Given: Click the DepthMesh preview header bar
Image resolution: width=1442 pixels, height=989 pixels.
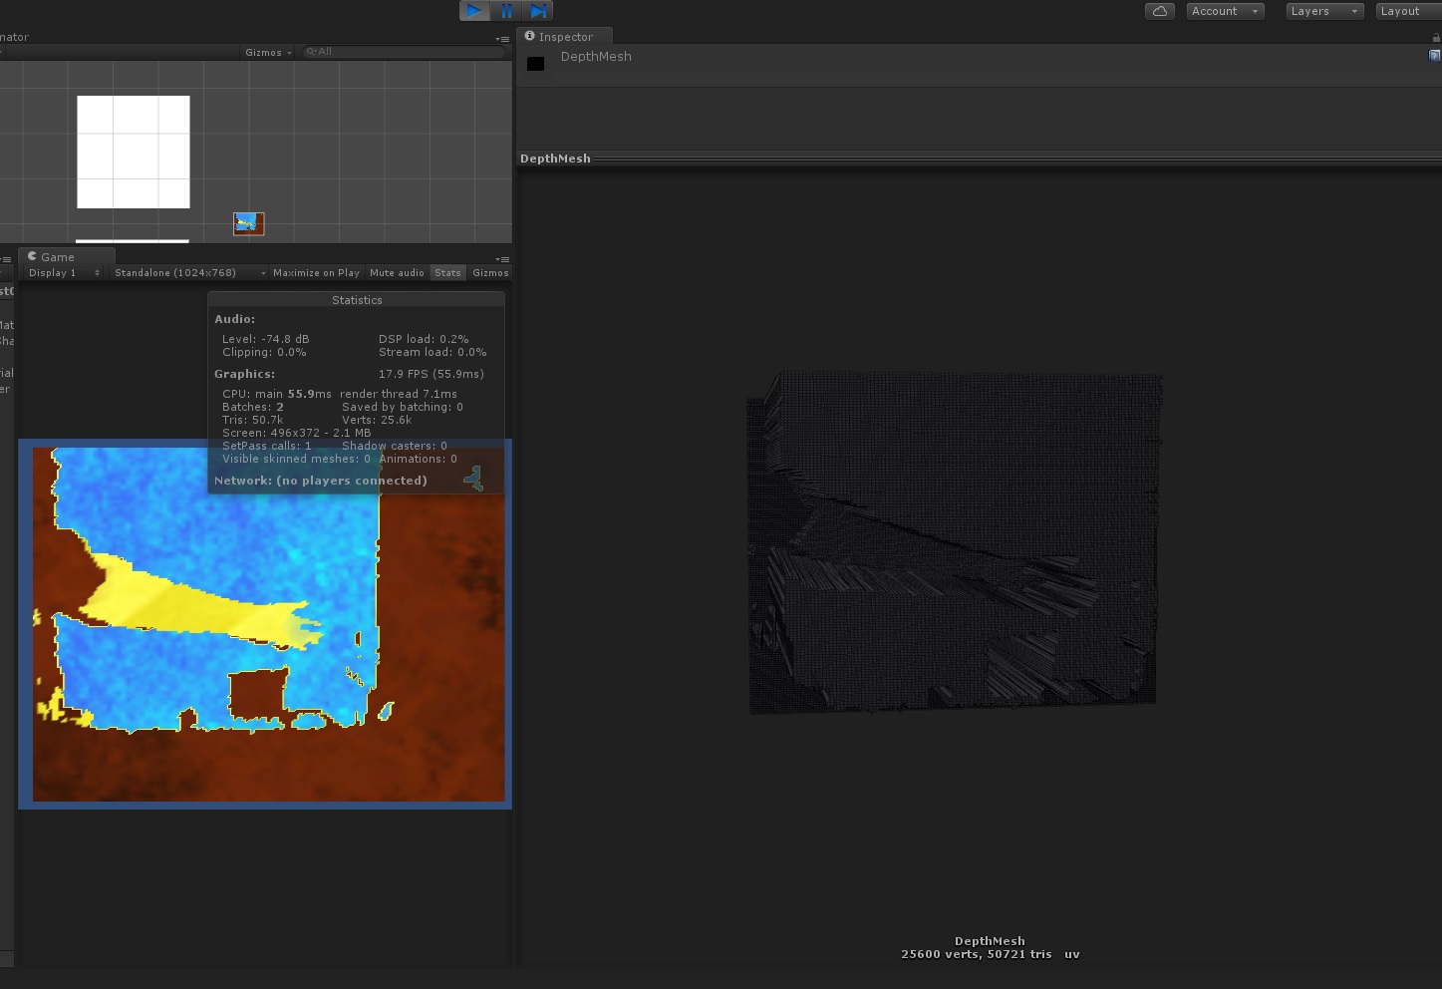Looking at the screenshot, I should click(979, 159).
